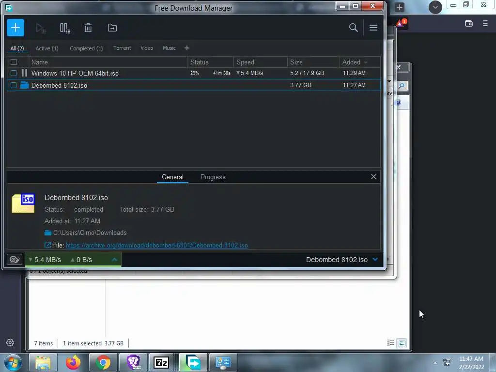The image size is (496, 372).
Task: Show hidden system tray icons arrow
Action: pos(435,363)
